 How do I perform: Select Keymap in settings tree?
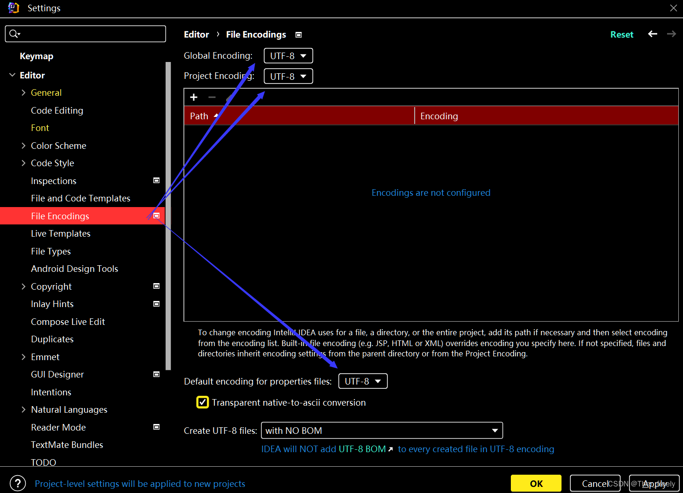[x=37, y=56]
